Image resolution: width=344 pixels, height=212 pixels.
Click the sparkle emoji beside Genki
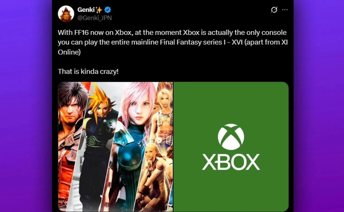tap(99, 10)
